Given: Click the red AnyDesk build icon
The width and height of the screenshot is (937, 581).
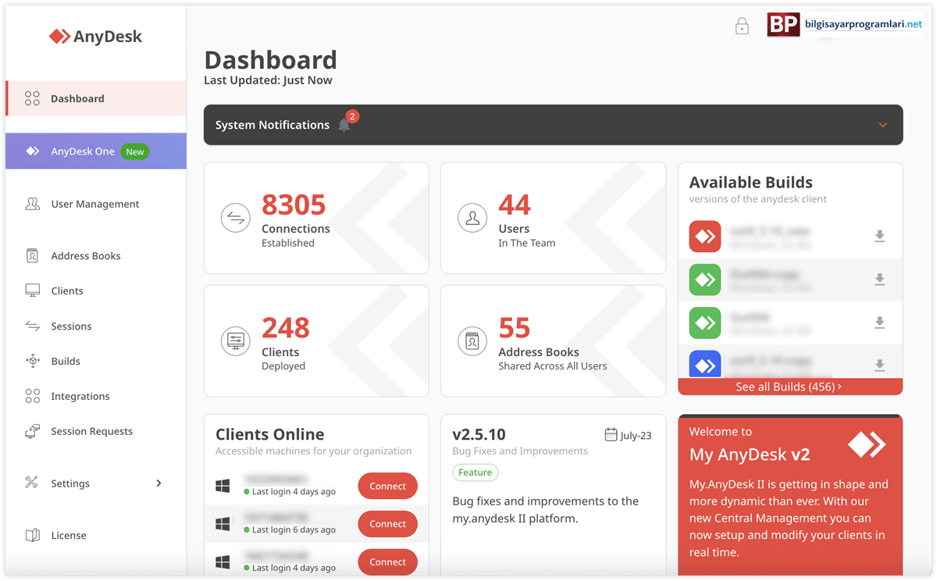Looking at the screenshot, I should (705, 237).
